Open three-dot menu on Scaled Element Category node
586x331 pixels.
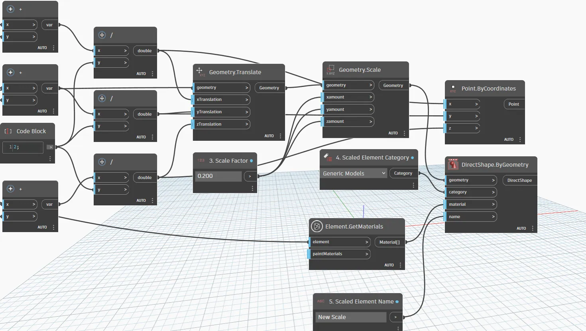pyautogui.click(x=413, y=185)
